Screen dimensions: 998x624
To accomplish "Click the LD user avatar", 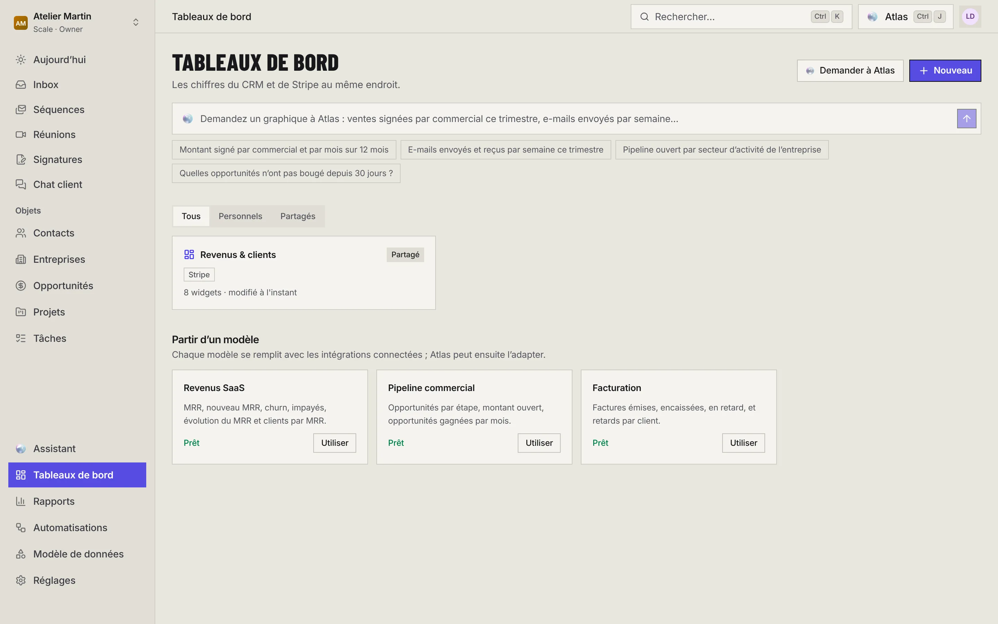I will [970, 17].
